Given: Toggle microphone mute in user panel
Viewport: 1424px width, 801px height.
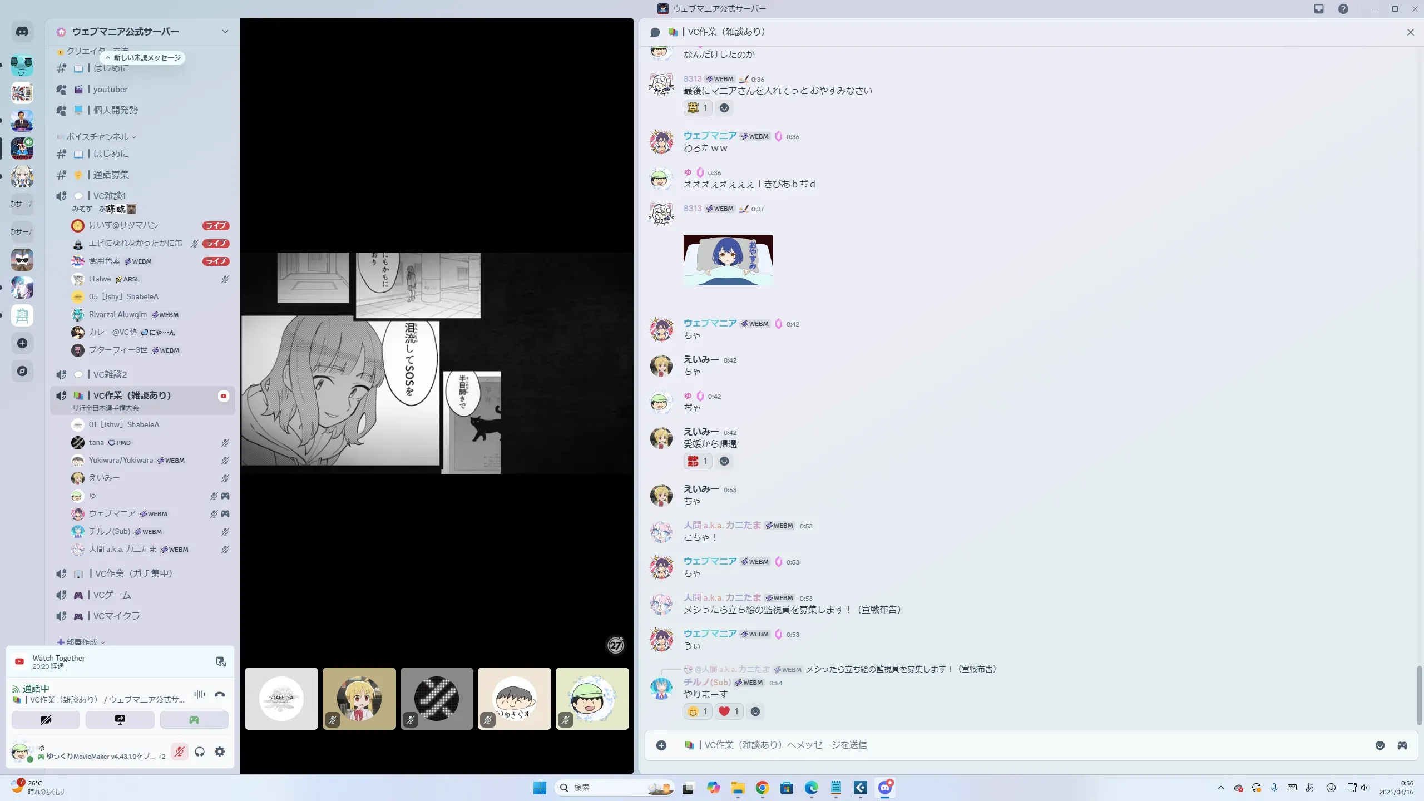Looking at the screenshot, I should [179, 752].
